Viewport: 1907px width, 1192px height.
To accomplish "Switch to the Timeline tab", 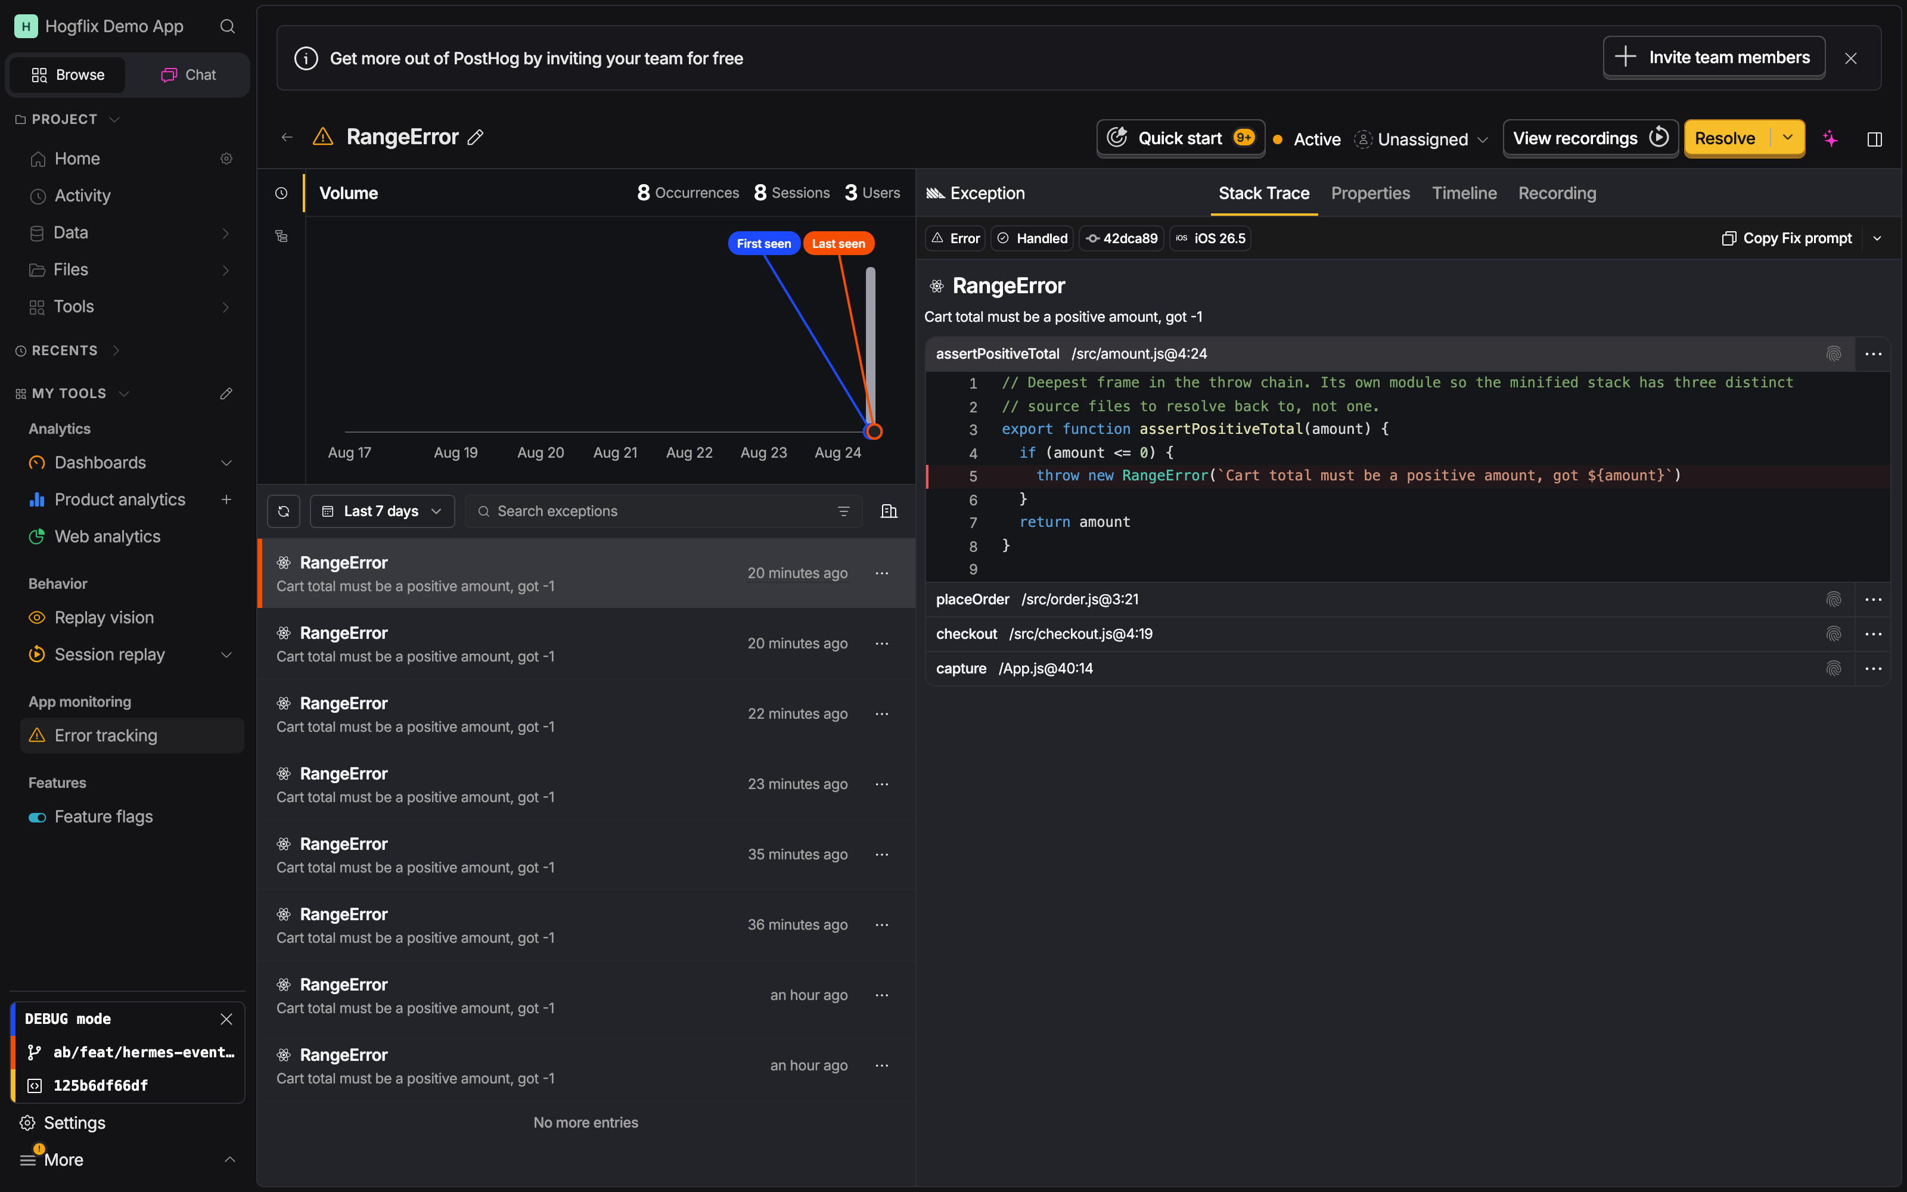I will (1464, 193).
